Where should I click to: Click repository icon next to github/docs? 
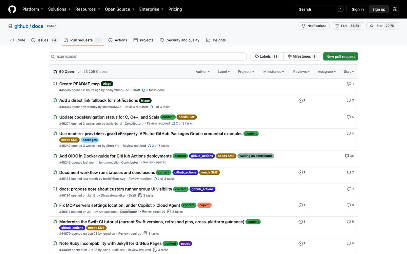[x=10, y=26]
